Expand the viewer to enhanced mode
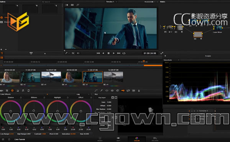 click(x=162, y=53)
